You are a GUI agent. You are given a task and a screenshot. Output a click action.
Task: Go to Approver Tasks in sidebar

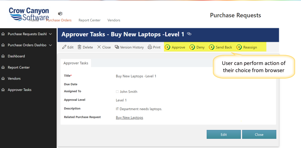pos(20,90)
